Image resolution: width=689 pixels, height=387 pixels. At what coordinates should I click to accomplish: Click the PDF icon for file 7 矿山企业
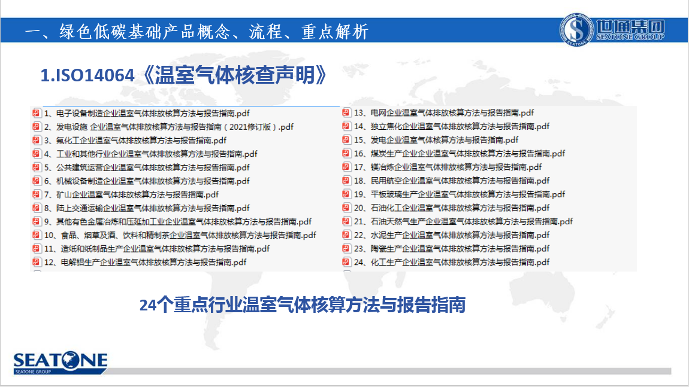(x=36, y=194)
